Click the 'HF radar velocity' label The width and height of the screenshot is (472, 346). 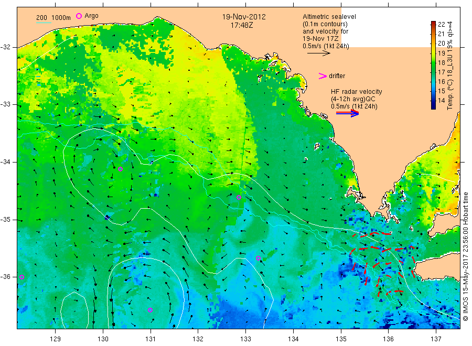tap(357, 91)
